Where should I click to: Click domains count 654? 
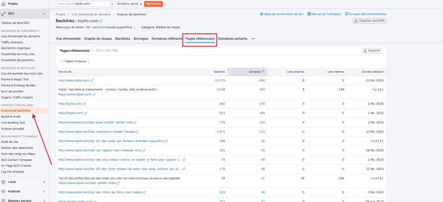(x=262, y=80)
